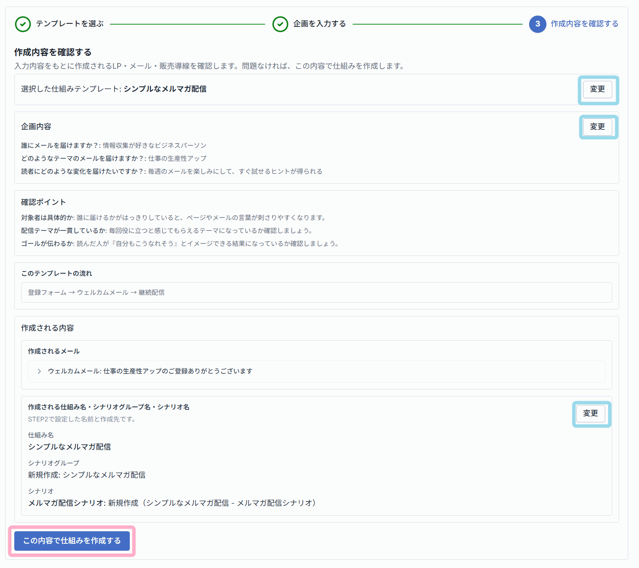639x568 pixels.
Task: Click the 仕組み名 value シンプルなメルマガ配信
Action: (70, 447)
